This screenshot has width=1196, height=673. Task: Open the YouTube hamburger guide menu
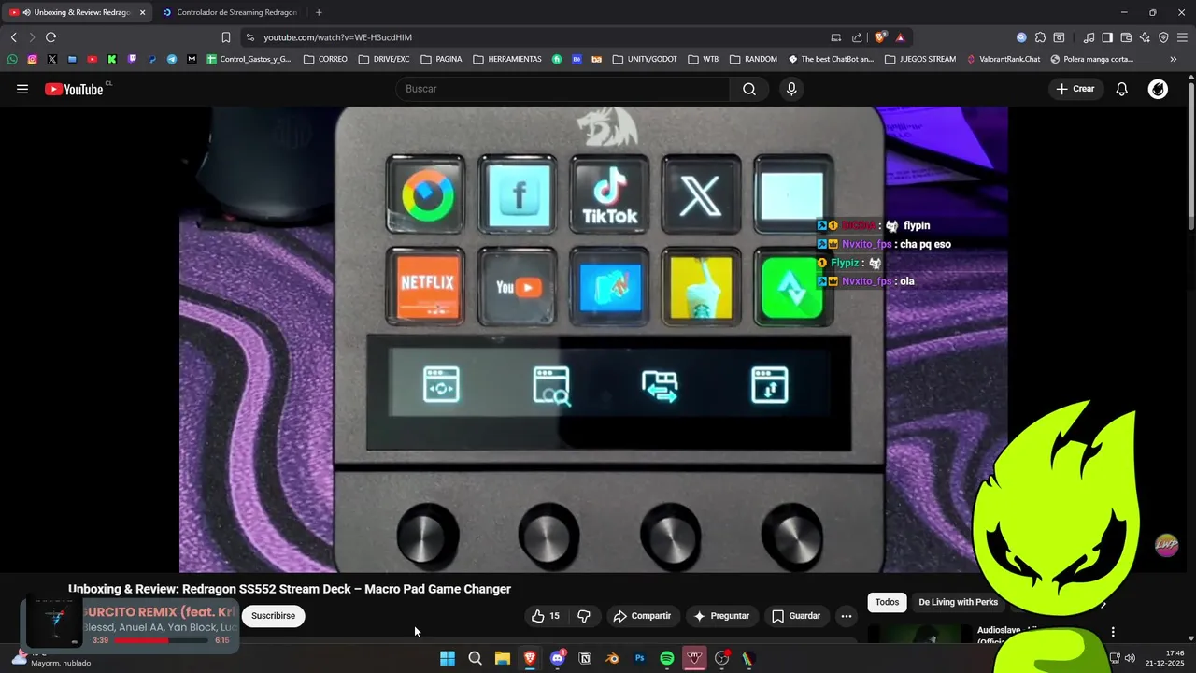[22, 89]
